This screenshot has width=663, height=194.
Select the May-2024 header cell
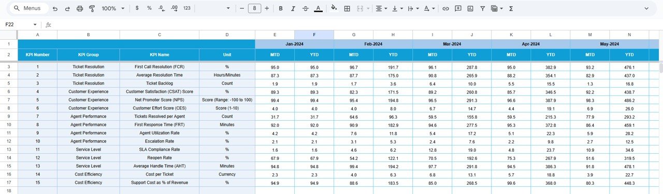tap(609, 44)
